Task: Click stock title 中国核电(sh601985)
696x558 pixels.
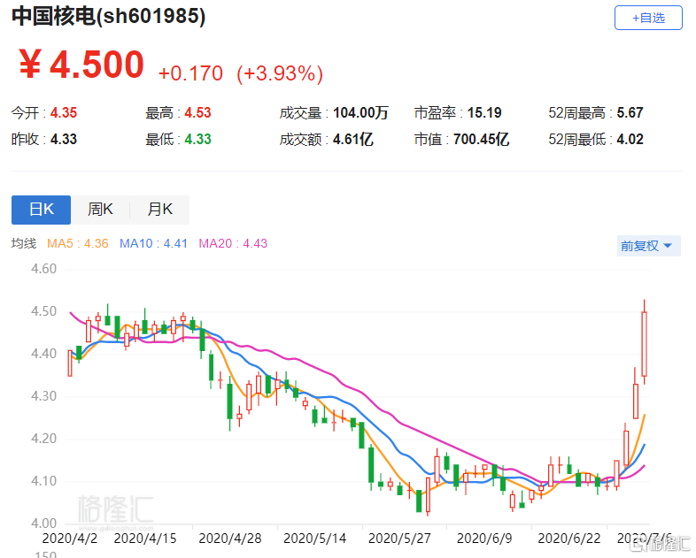Action: pos(109,17)
